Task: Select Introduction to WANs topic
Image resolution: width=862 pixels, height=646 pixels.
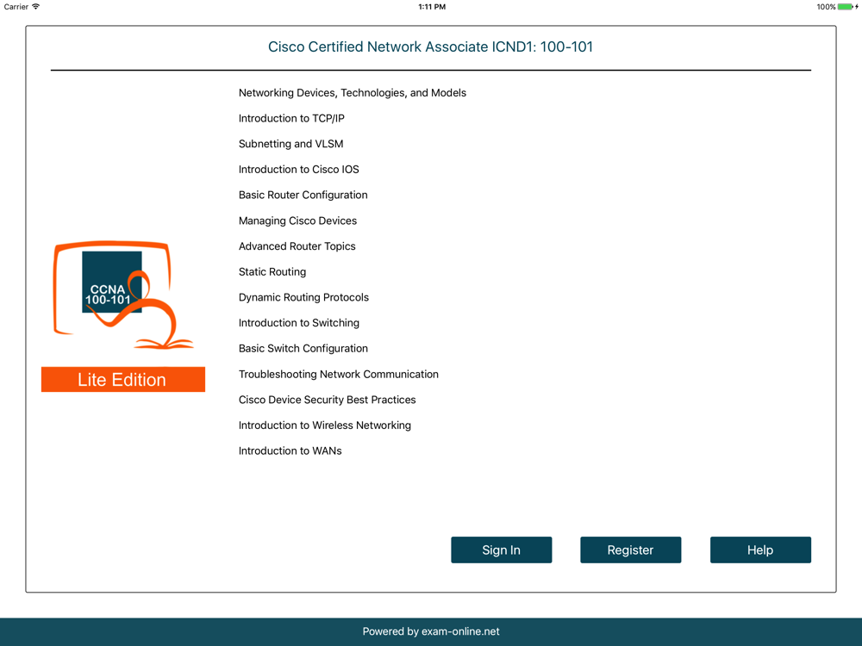Action: coord(290,451)
